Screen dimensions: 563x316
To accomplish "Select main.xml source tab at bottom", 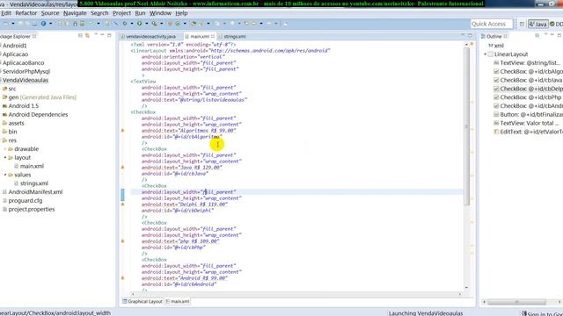I will coord(178,302).
